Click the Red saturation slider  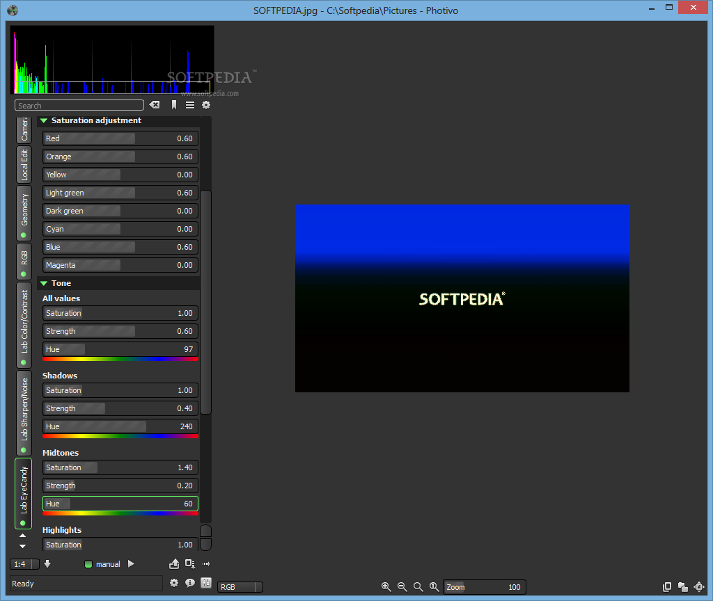click(x=120, y=138)
